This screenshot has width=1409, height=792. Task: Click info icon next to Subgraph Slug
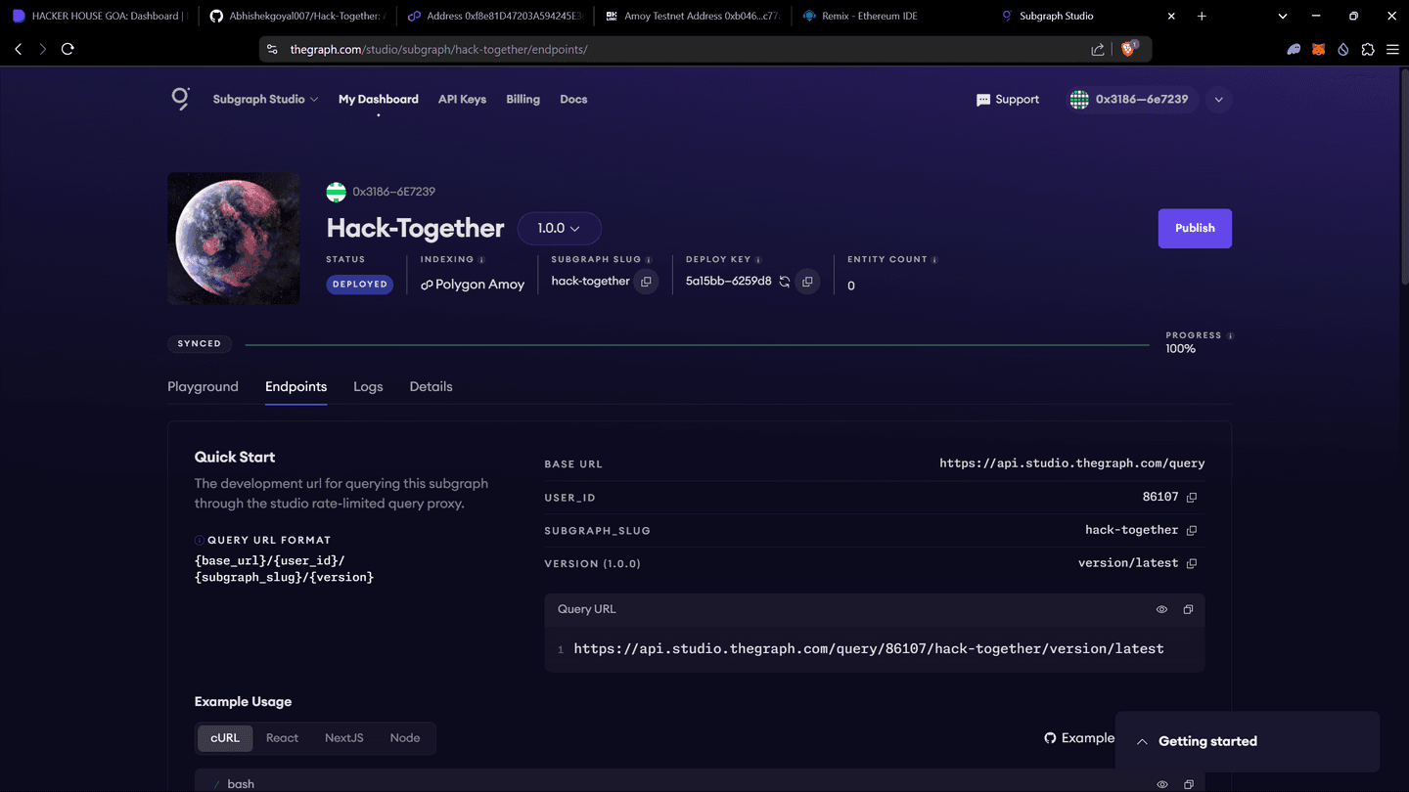point(650,259)
